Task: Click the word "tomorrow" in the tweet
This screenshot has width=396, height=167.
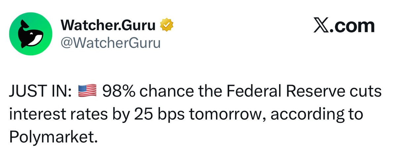Action: [222, 114]
